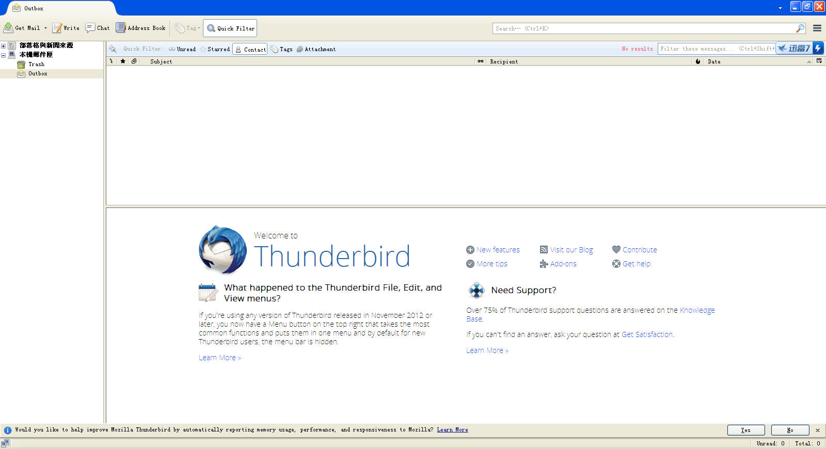The width and height of the screenshot is (826, 449).
Task: Open the Thunderbird app menu button
Action: click(x=817, y=28)
